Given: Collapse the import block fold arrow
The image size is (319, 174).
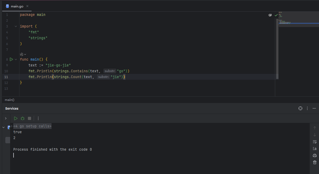Looking at the screenshot, I should [x=16, y=26].
